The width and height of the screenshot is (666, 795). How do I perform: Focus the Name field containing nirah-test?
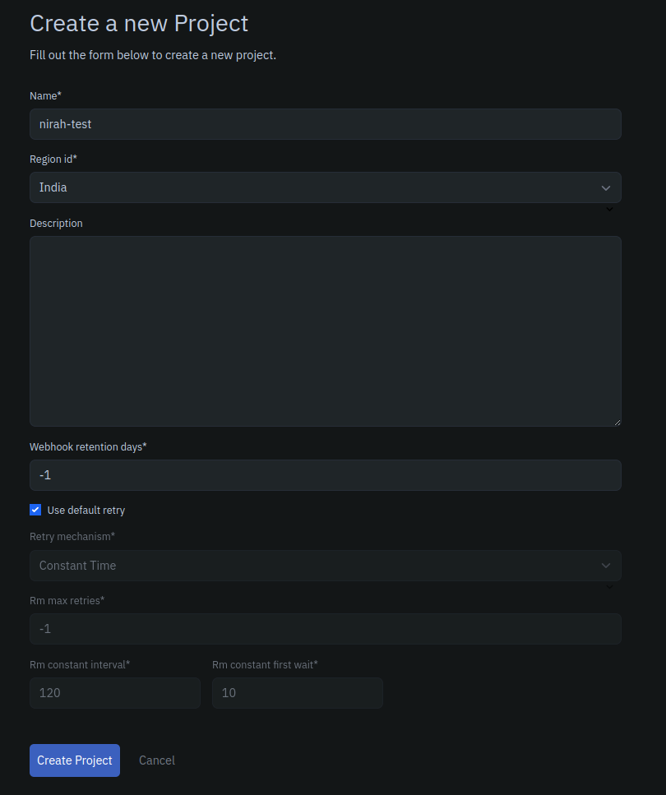325,124
